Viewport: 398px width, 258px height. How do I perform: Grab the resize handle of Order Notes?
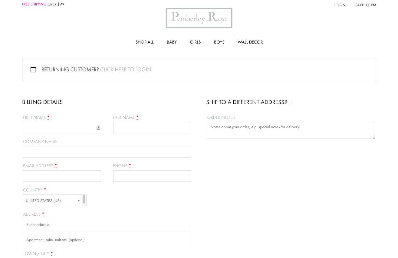[x=373, y=137]
